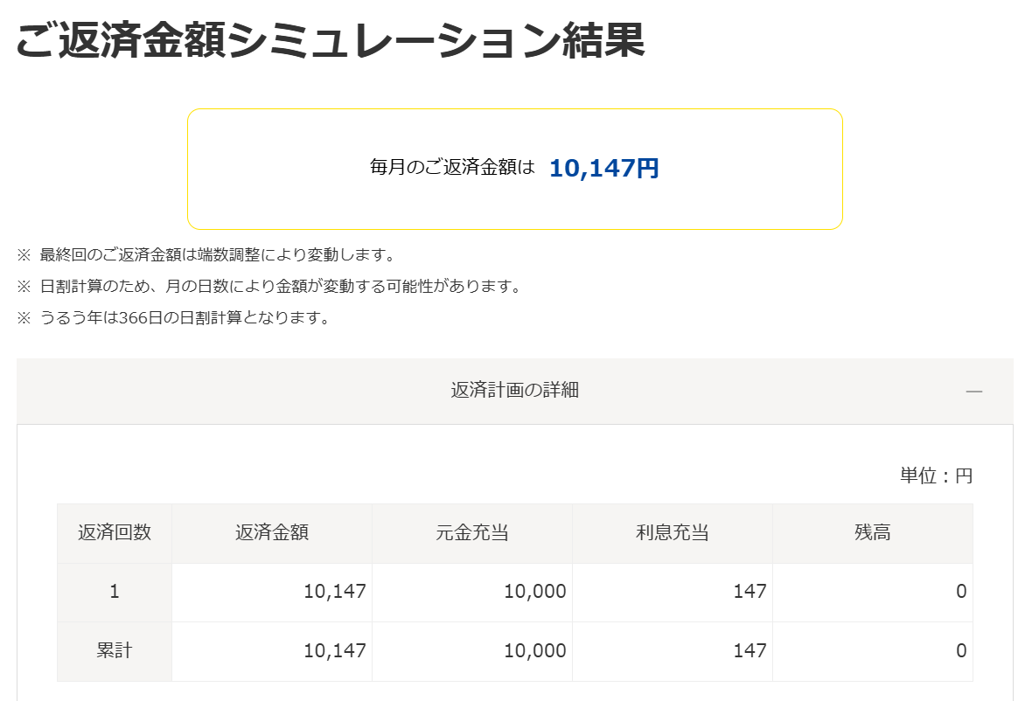Click the 毎月のご返済金額は label text

[x=453, y=168]
